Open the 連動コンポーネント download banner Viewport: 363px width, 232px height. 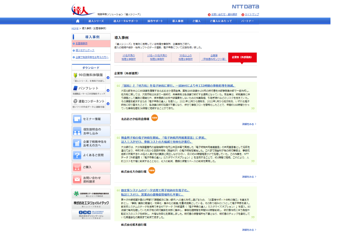point(91,104)
